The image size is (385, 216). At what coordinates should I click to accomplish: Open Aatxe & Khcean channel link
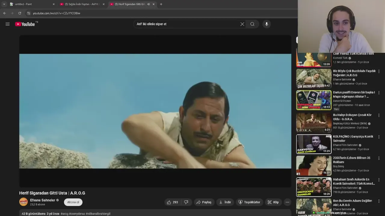[342, 101]
